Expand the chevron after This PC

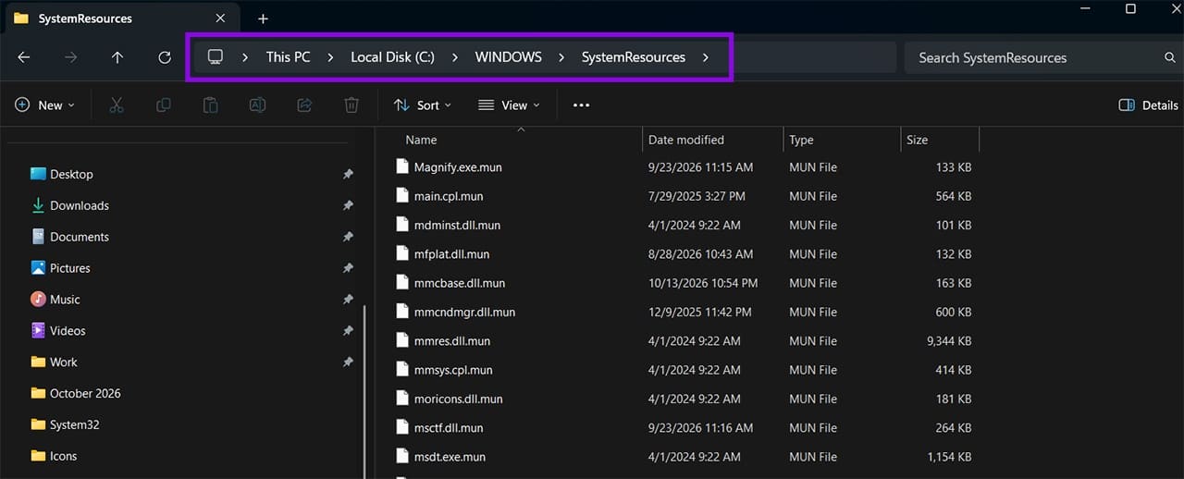click(x=330, y=57)
